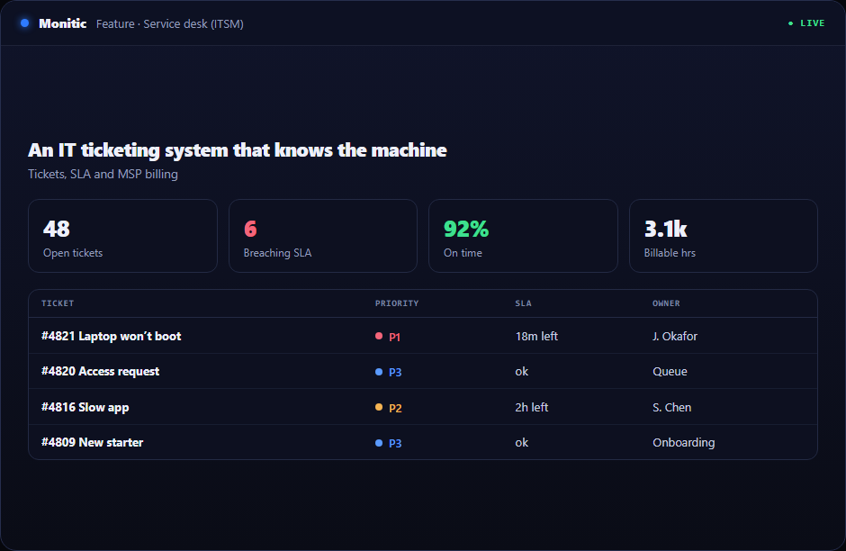Click the ok SLA value for #4820
Screen dimensions: 846x551
coord(522,371)
